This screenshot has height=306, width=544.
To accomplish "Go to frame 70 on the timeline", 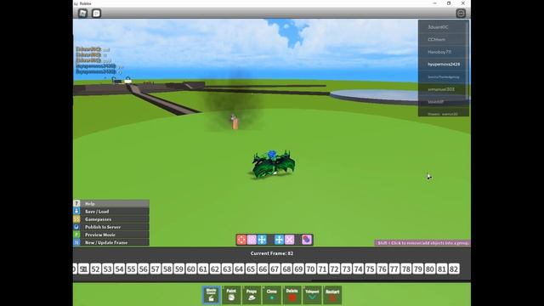I will click(x=310, y=269).
